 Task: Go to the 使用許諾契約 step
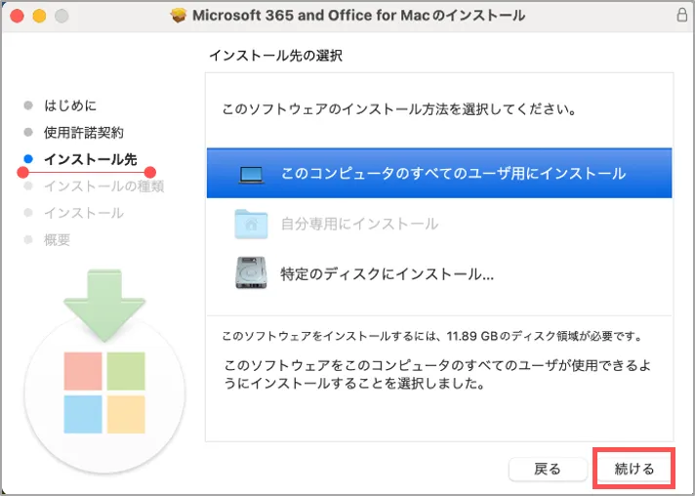coord(83,133)
